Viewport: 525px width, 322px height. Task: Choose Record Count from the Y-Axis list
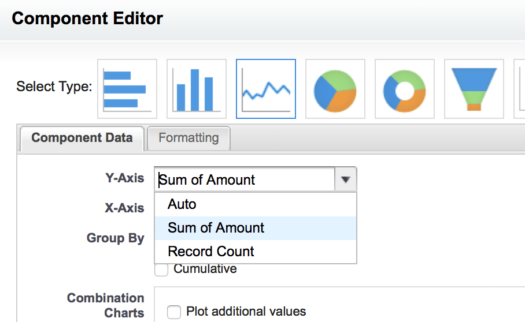click(256, 252)
